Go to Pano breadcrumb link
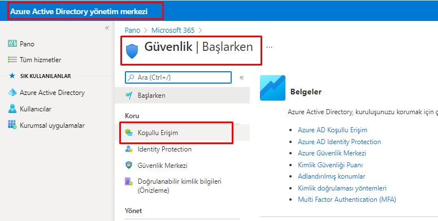Viewport: 438px width, 221px height. click(x=132, y=30)
